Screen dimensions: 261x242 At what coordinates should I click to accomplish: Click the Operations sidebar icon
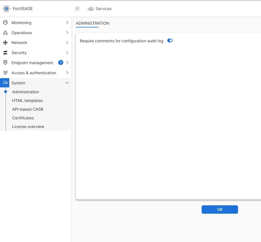click(5, 32)
